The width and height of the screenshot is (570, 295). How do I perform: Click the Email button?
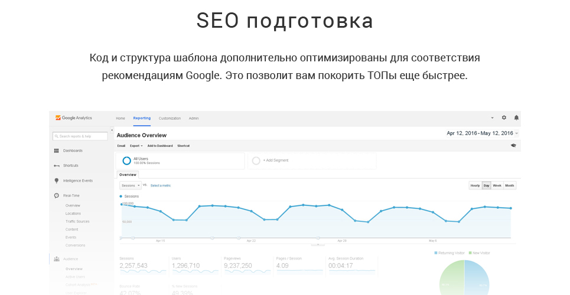pos(121,146)
